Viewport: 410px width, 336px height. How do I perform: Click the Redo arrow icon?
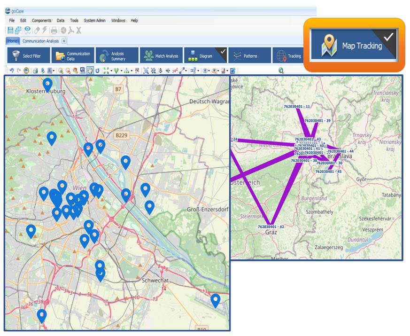[19, 70]
